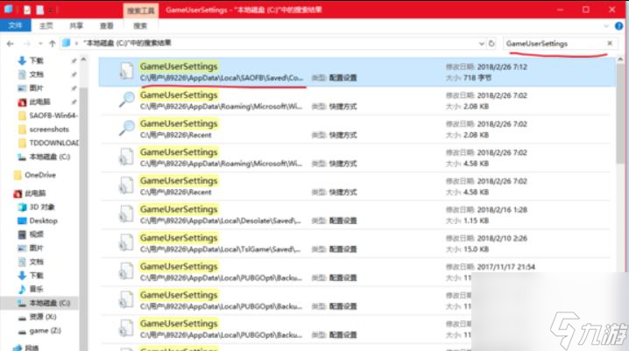Click file icon of TslGame GameUserSettings result

click(x=126, y=242)
